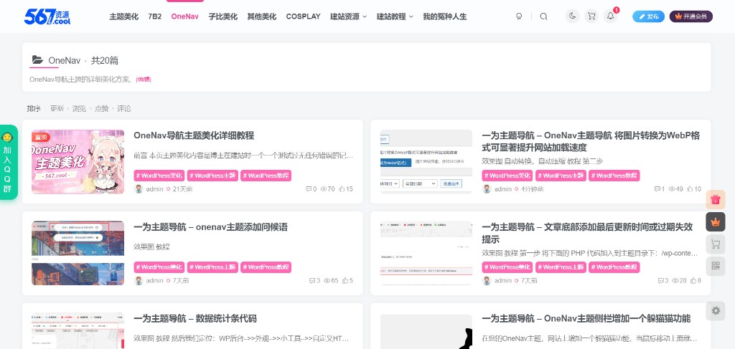Sort posts by 点赞
This screenshot has width=735, height=349.
[102, 108]
